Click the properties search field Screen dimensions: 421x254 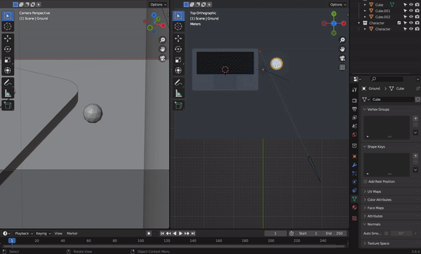click(387, 79)
